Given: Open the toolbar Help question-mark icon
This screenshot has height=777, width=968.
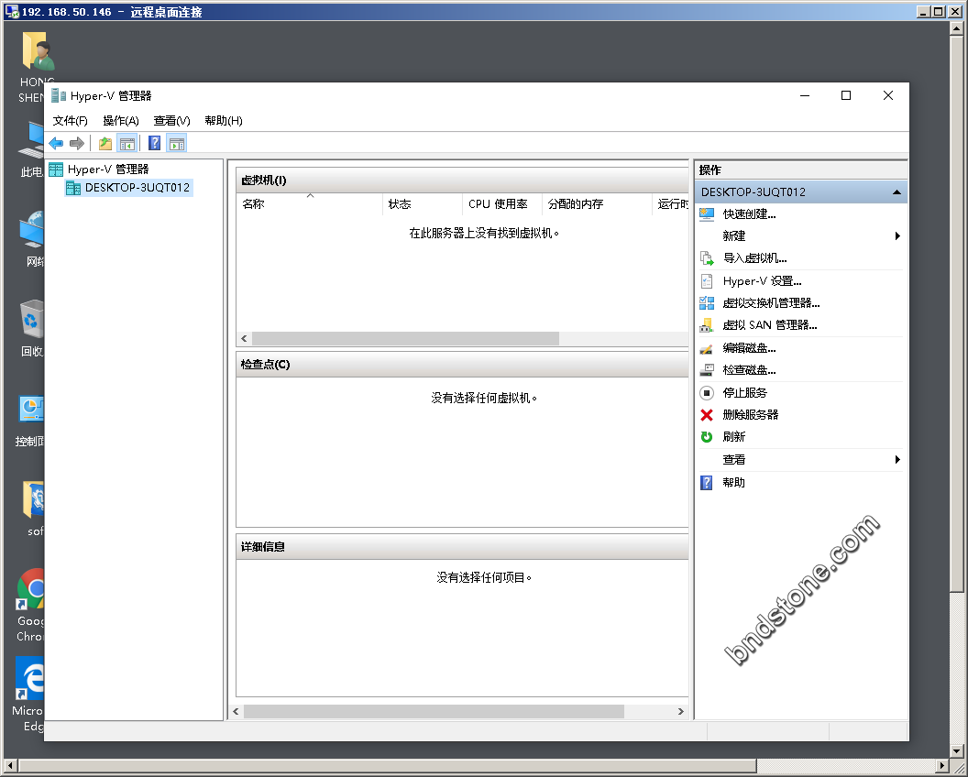Looking at the screenshot, I should point(154,144).
